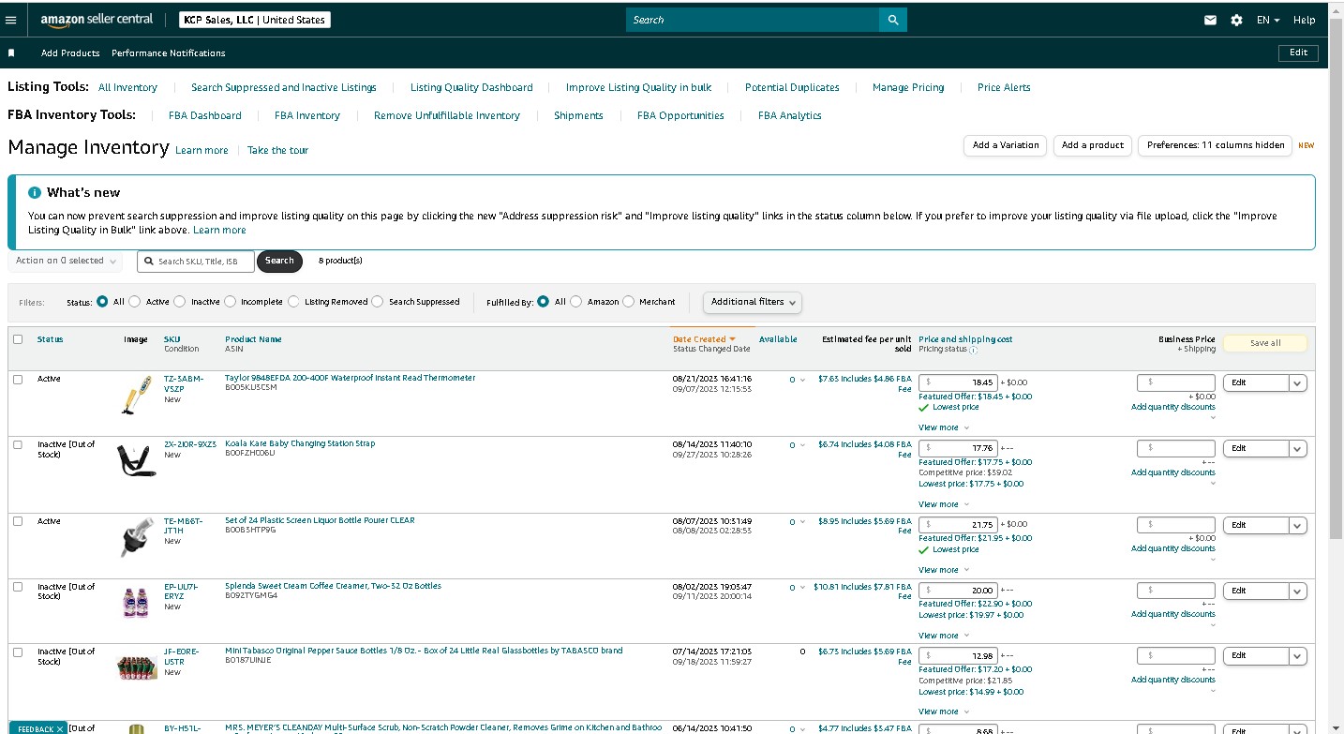
Task: Expand View more for Taylor thermometer pricing
Action: pyautogui.click(x=944, y=427)
